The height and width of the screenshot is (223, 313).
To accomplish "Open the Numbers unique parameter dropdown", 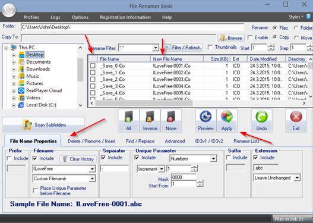I will click(x=213, y=159).
